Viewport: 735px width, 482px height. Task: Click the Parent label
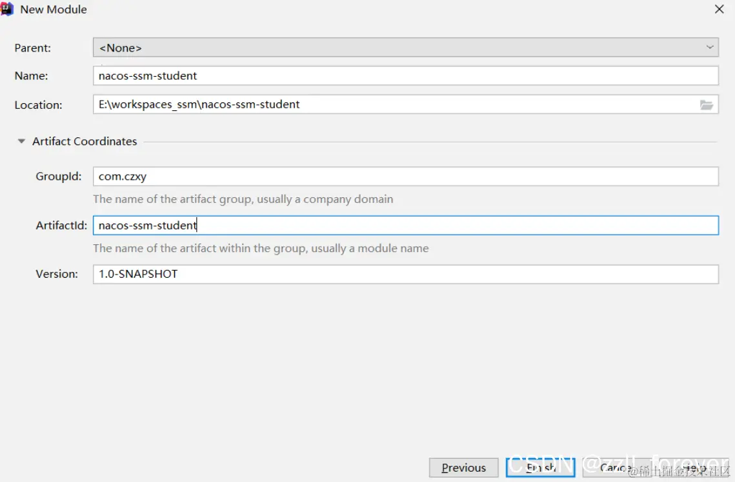[32, 48]
